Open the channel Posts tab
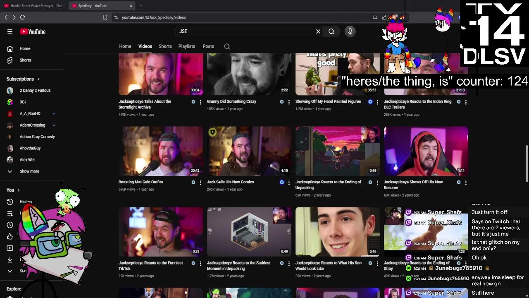Viewport: 529px width, 298px height. 208,46
